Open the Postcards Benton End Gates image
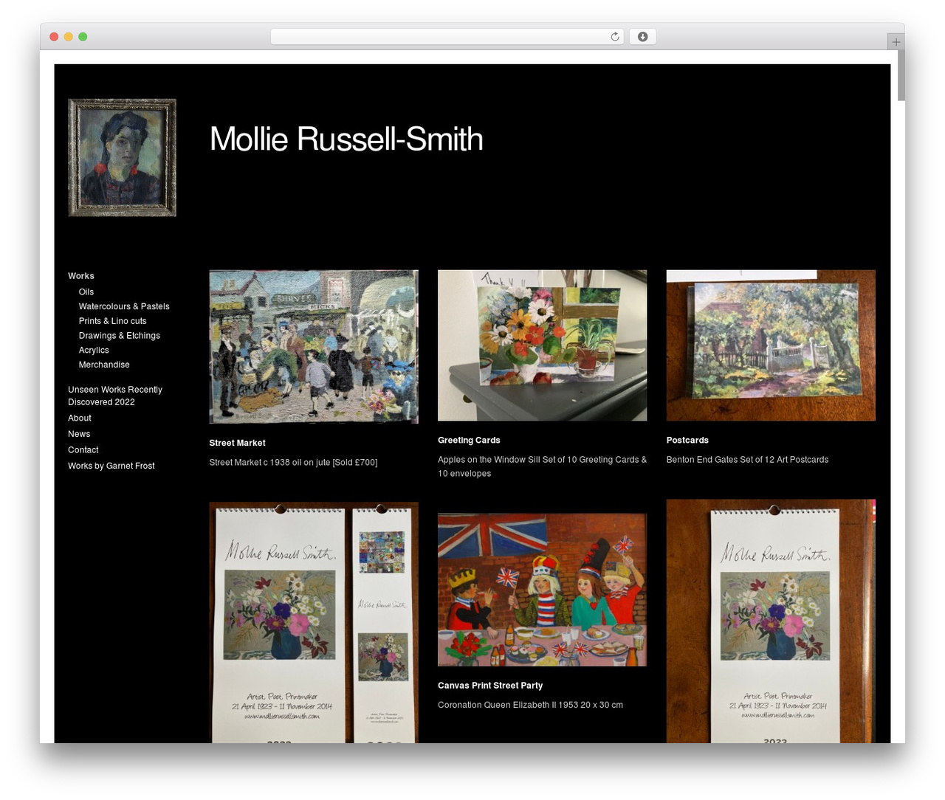 click(x=771, y=345)
